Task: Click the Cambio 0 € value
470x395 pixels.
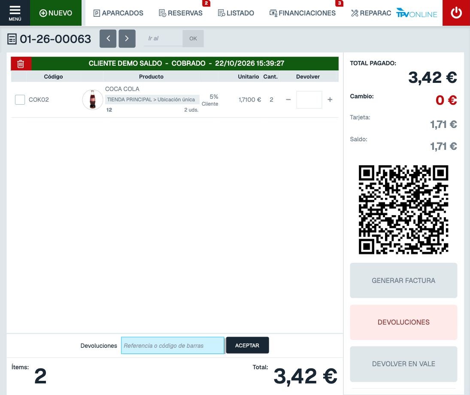Action: click(446, 100)
